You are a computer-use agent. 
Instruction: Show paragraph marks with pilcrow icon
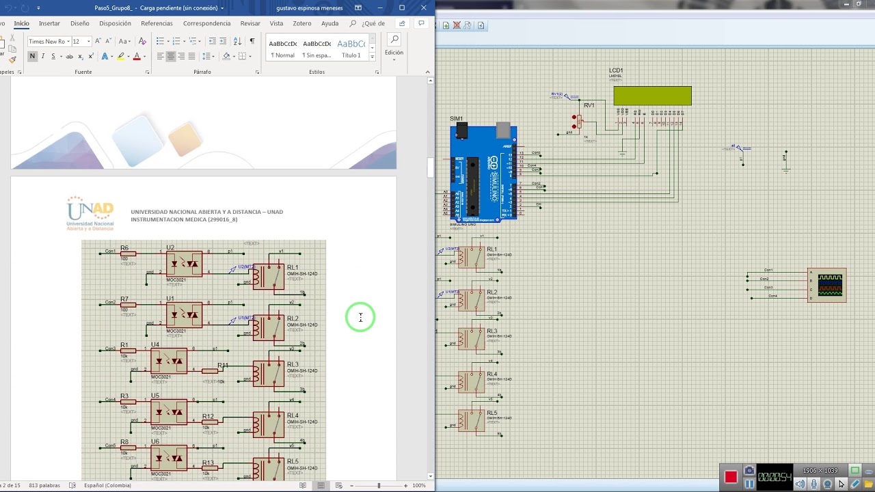pos(252,42)
